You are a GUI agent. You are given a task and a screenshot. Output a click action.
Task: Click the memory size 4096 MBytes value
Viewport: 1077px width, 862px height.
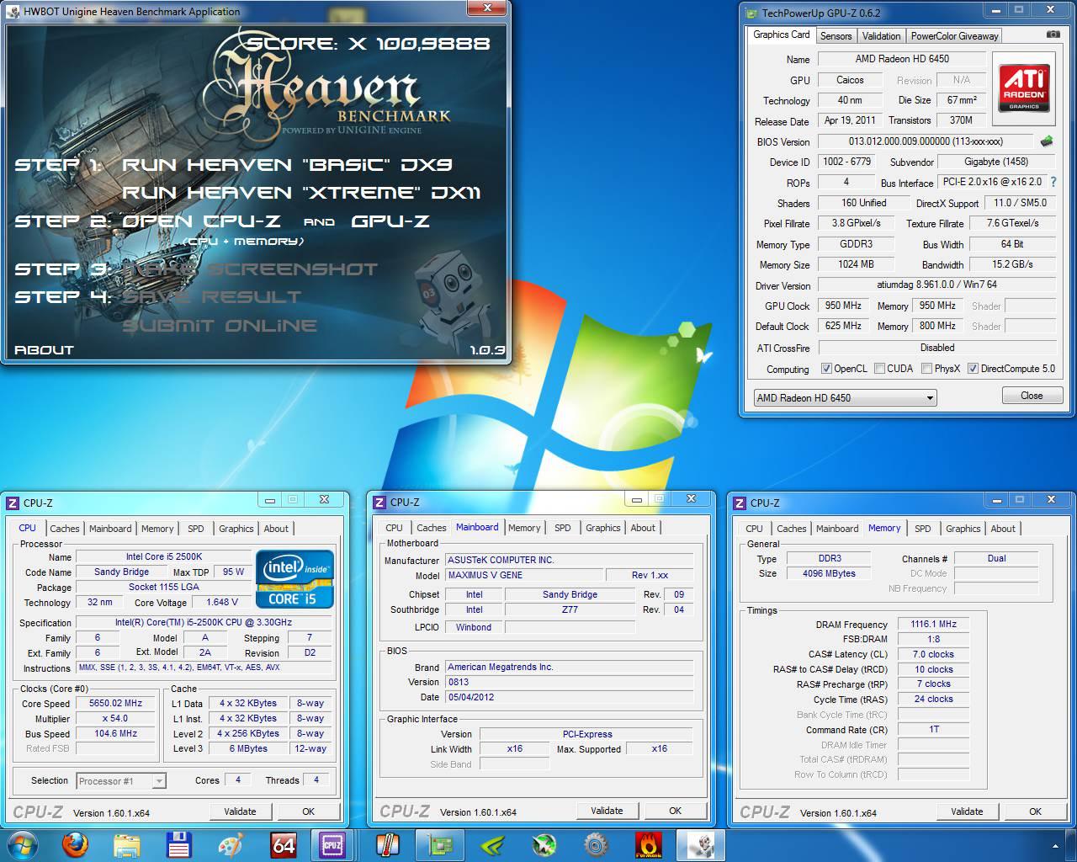pyautogui.click(x=829, y=573)
